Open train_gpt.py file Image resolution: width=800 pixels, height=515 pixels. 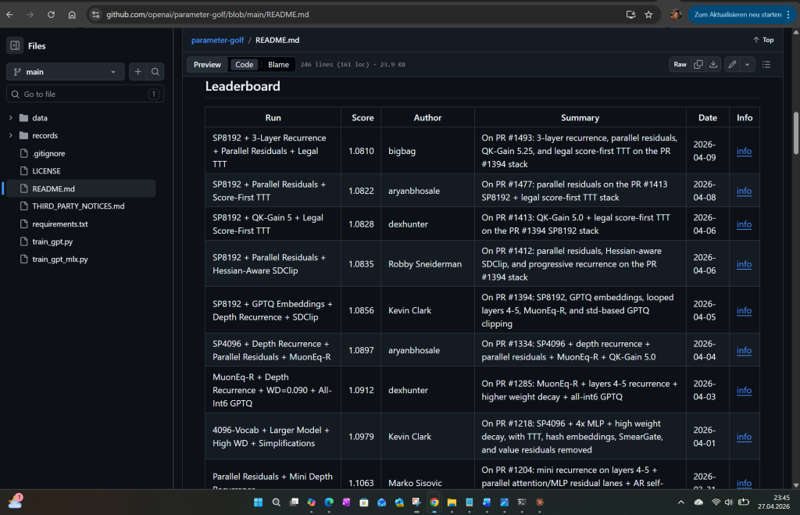point(52,241)
